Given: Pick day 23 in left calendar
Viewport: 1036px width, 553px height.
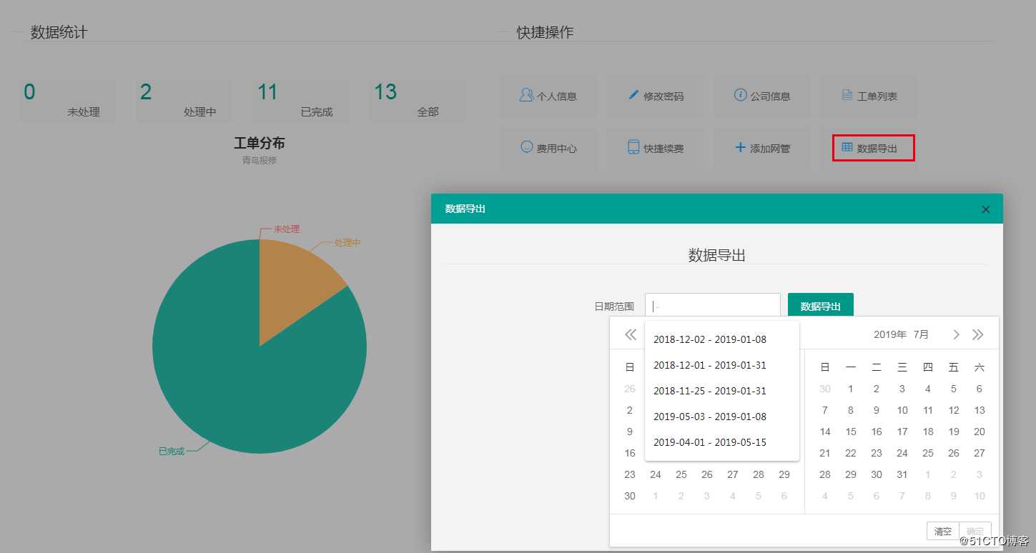Looking at the screenshot, I should point(630,474).
